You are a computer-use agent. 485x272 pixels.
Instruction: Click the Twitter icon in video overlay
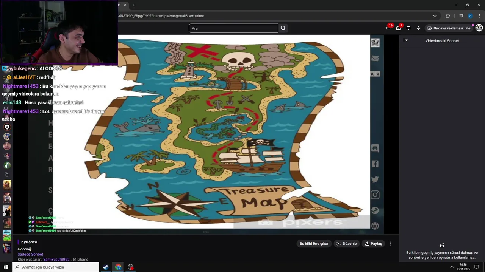(x=375, y=179)
